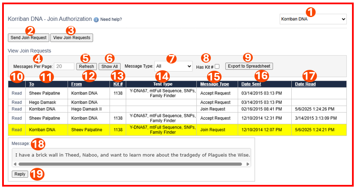Sort table by the From column

point(77,84)
